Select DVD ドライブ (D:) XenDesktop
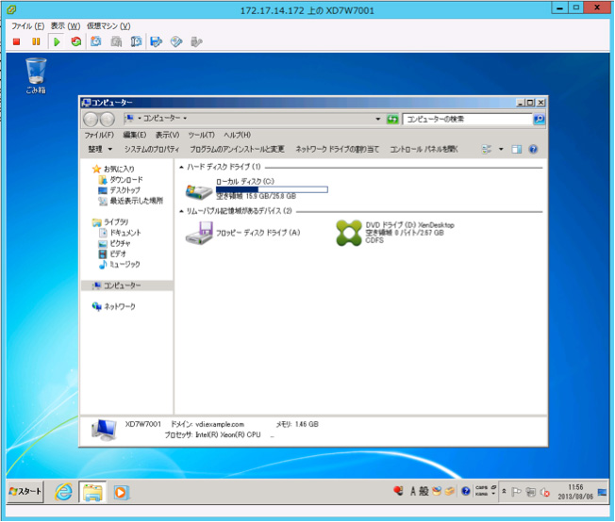The image size is (615, 522). 395,233
